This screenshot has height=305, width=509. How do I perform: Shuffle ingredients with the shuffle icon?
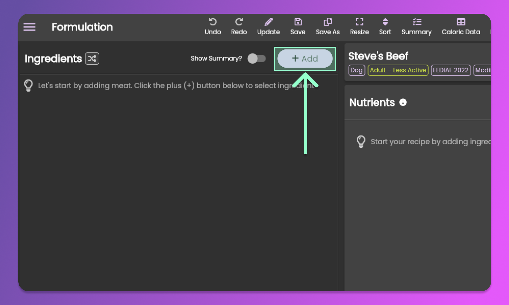[92, 59]
